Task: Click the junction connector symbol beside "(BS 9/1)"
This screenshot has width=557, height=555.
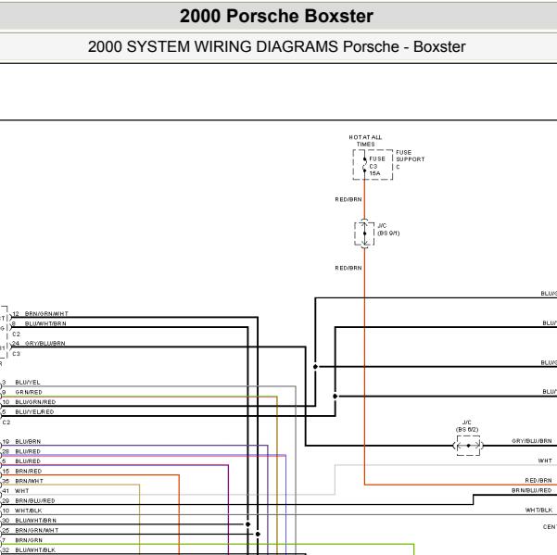Action: click(364, 233)
